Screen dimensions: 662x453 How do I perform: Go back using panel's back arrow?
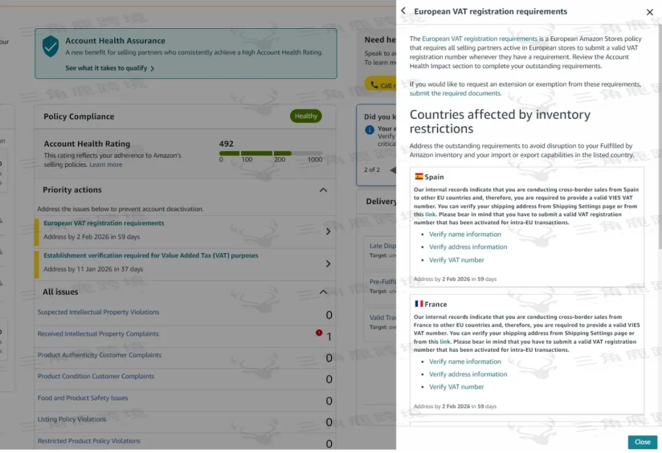click(x=403, y=11)
